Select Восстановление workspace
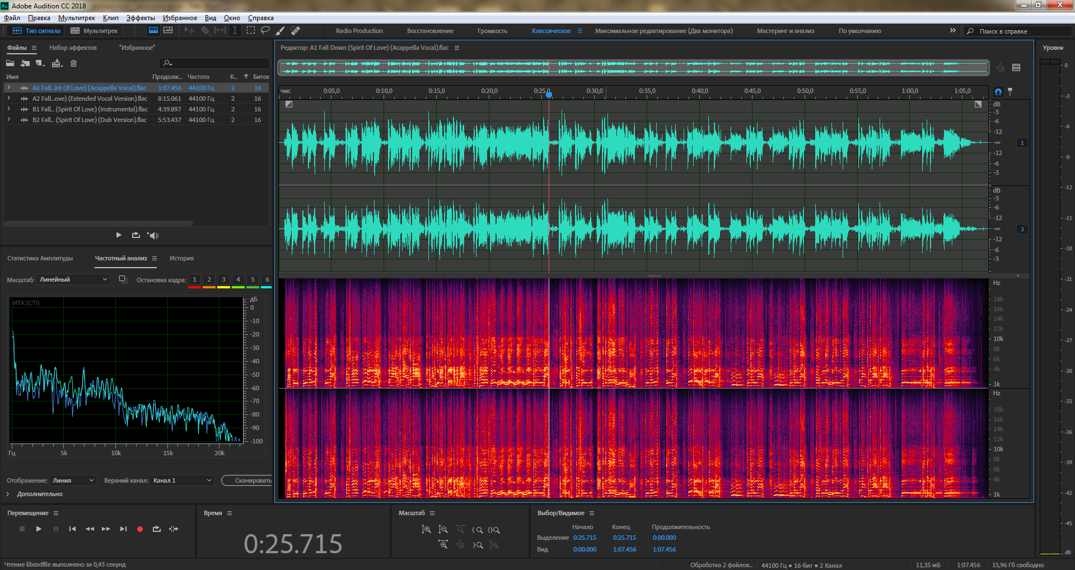Screen dimensions: 1075x570 pyautogui.click(x=430, y=31)
